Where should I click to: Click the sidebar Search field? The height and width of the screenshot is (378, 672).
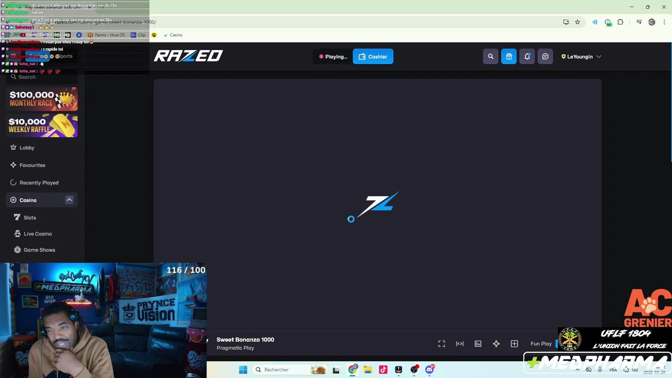click(x=42, y=77)
